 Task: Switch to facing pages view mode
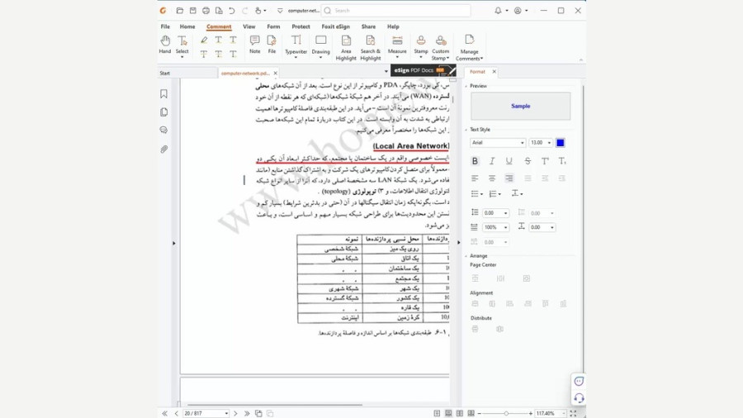(x=460, y=413)
